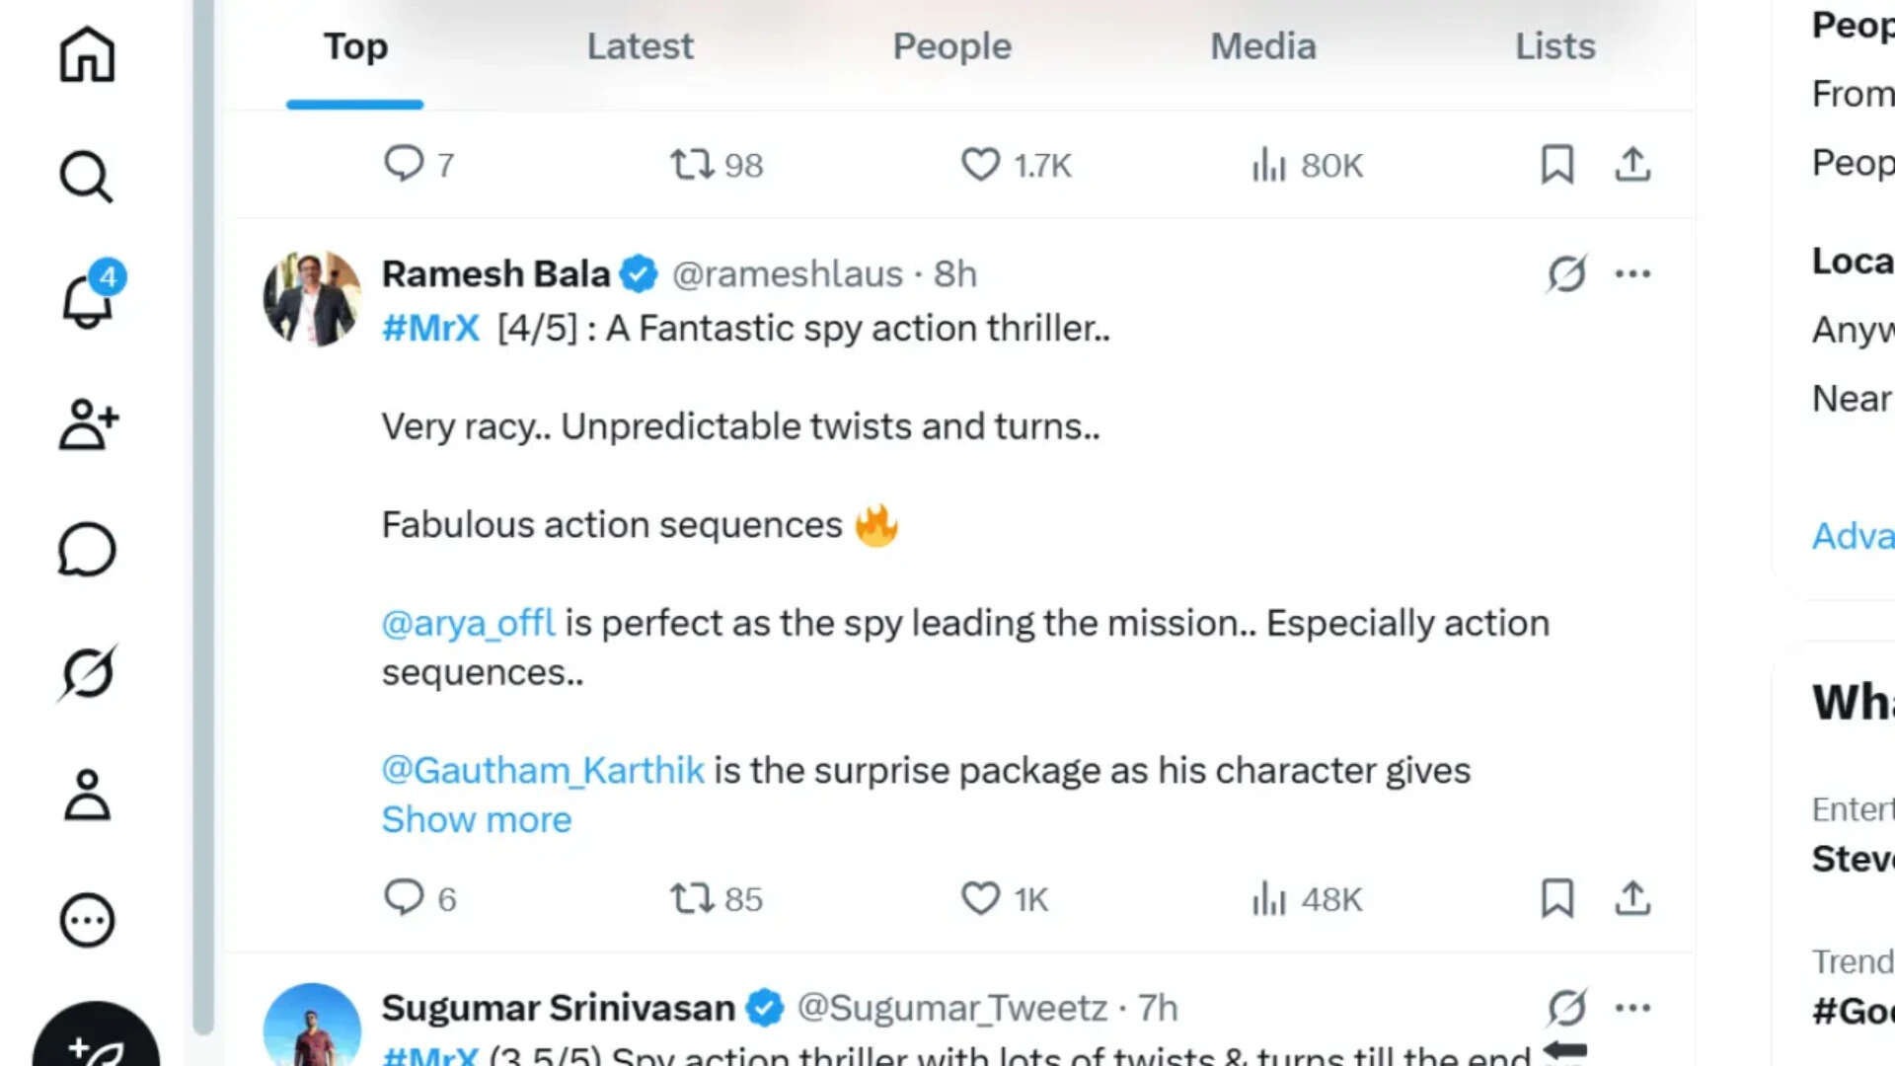Open the Profile icon in sidebar
1895x1066 pixels.
pyautogui.click(x=87, y=796)
